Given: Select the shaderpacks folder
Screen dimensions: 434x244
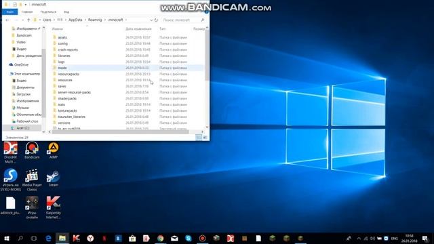Looking at the screenshot, I should [67, 98].
